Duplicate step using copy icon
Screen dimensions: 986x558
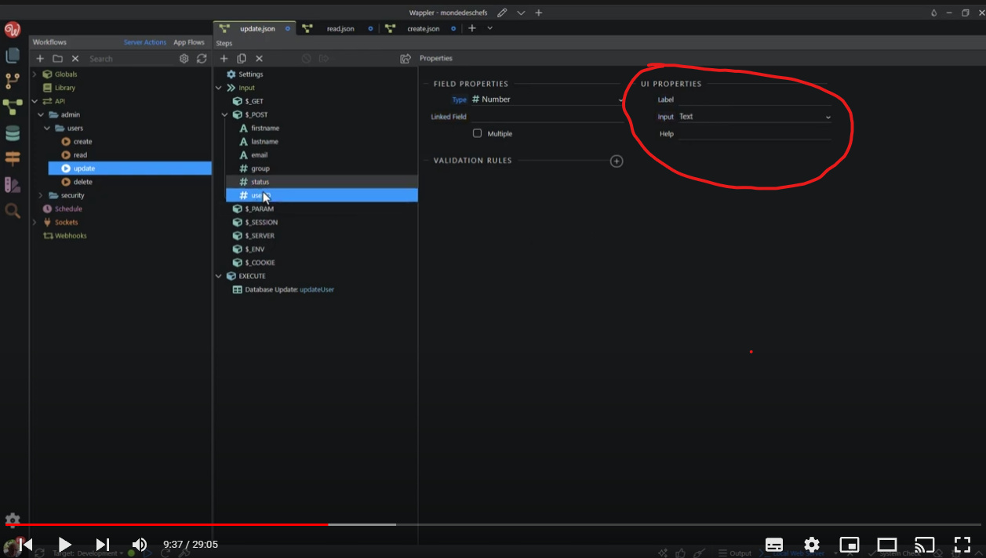click(242, 59)
